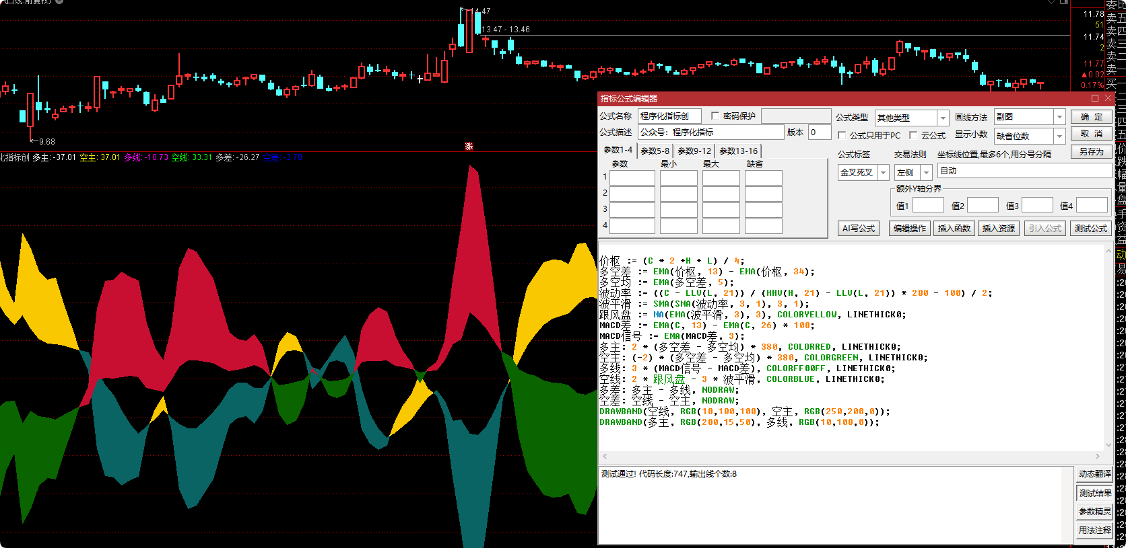Toggle the 云公式 checkbox

[913, 135]
